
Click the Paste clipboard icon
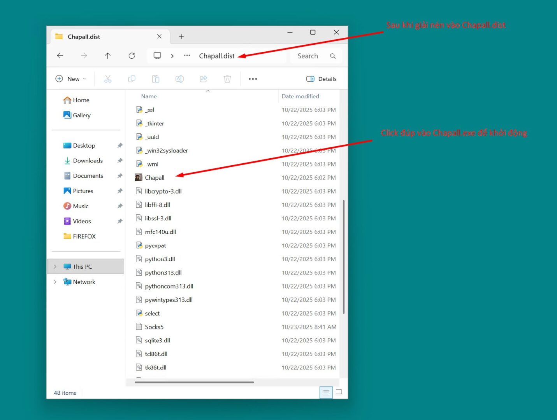pyautogui.click(x=156, y=79)
